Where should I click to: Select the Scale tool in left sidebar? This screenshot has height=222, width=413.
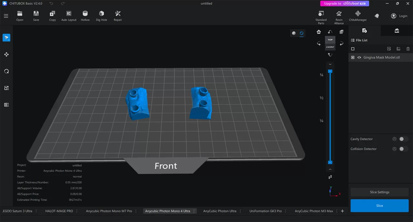pos(6,88)
